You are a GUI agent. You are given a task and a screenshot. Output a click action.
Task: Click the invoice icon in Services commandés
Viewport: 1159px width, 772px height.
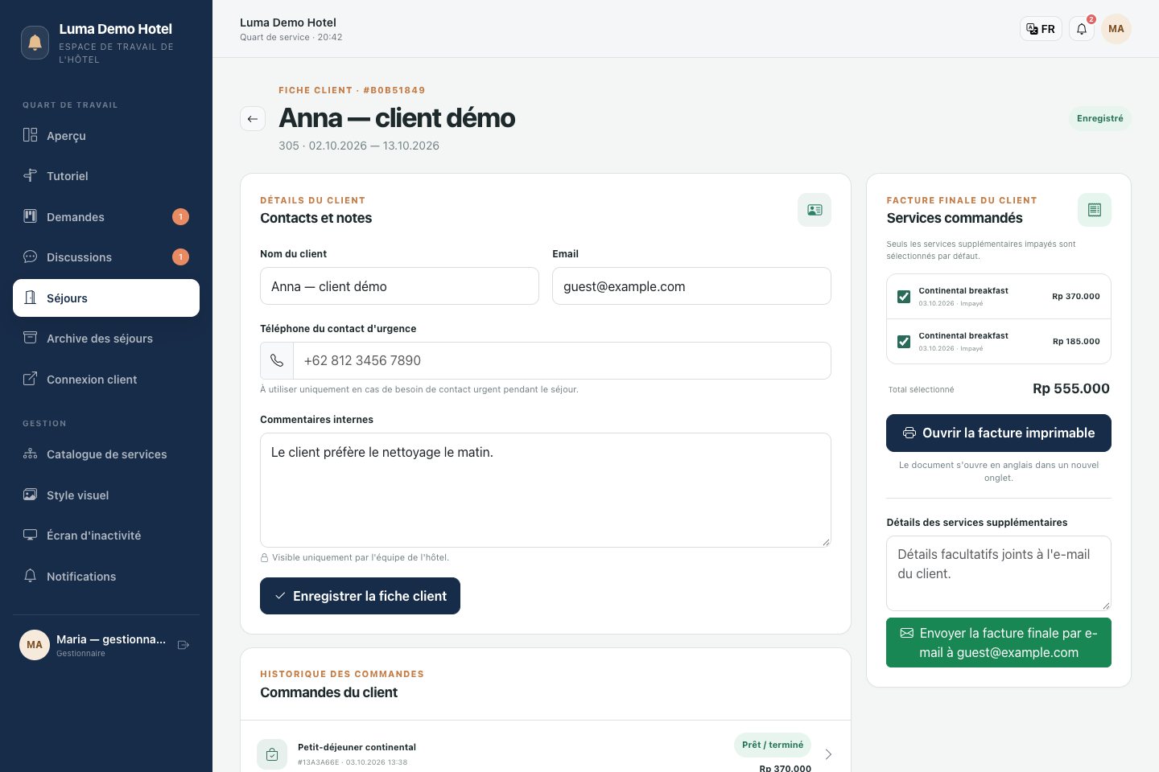coord(1095,210)
